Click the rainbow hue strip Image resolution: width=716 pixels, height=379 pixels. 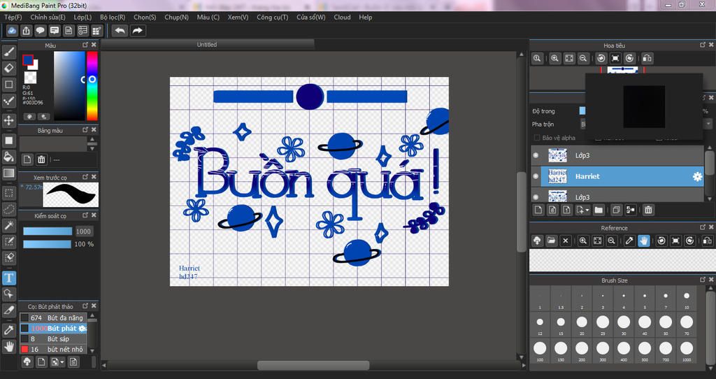[x=92, y=86]
